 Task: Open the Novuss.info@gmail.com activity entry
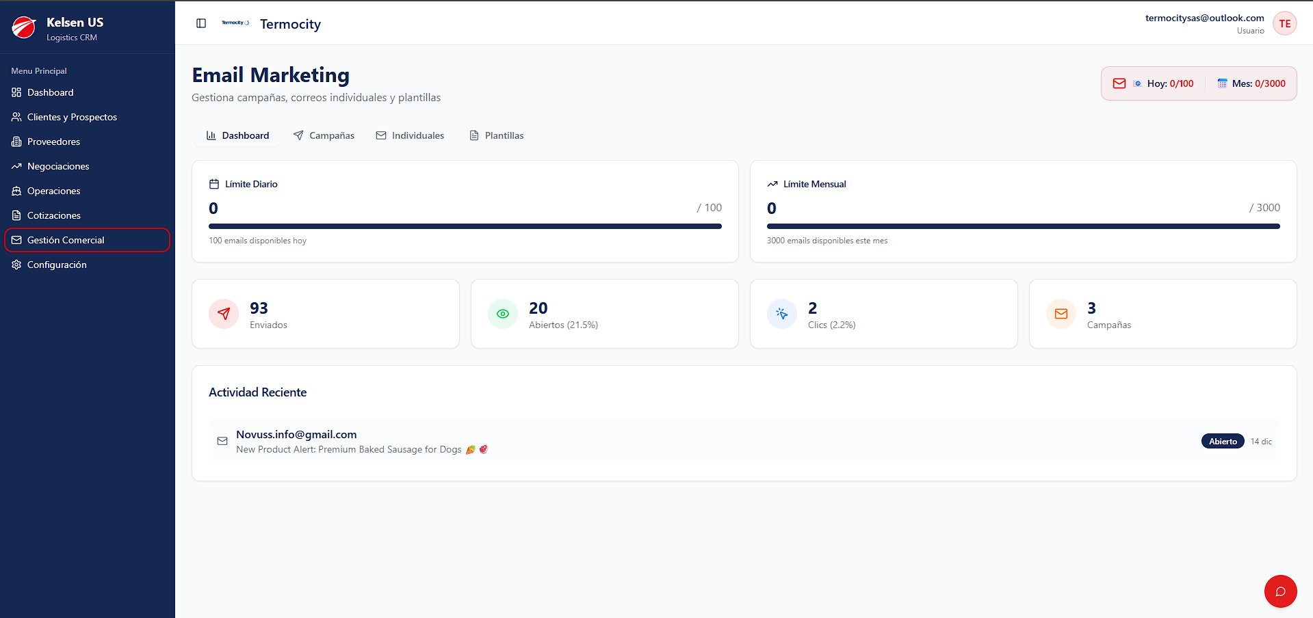click(744, 441)
